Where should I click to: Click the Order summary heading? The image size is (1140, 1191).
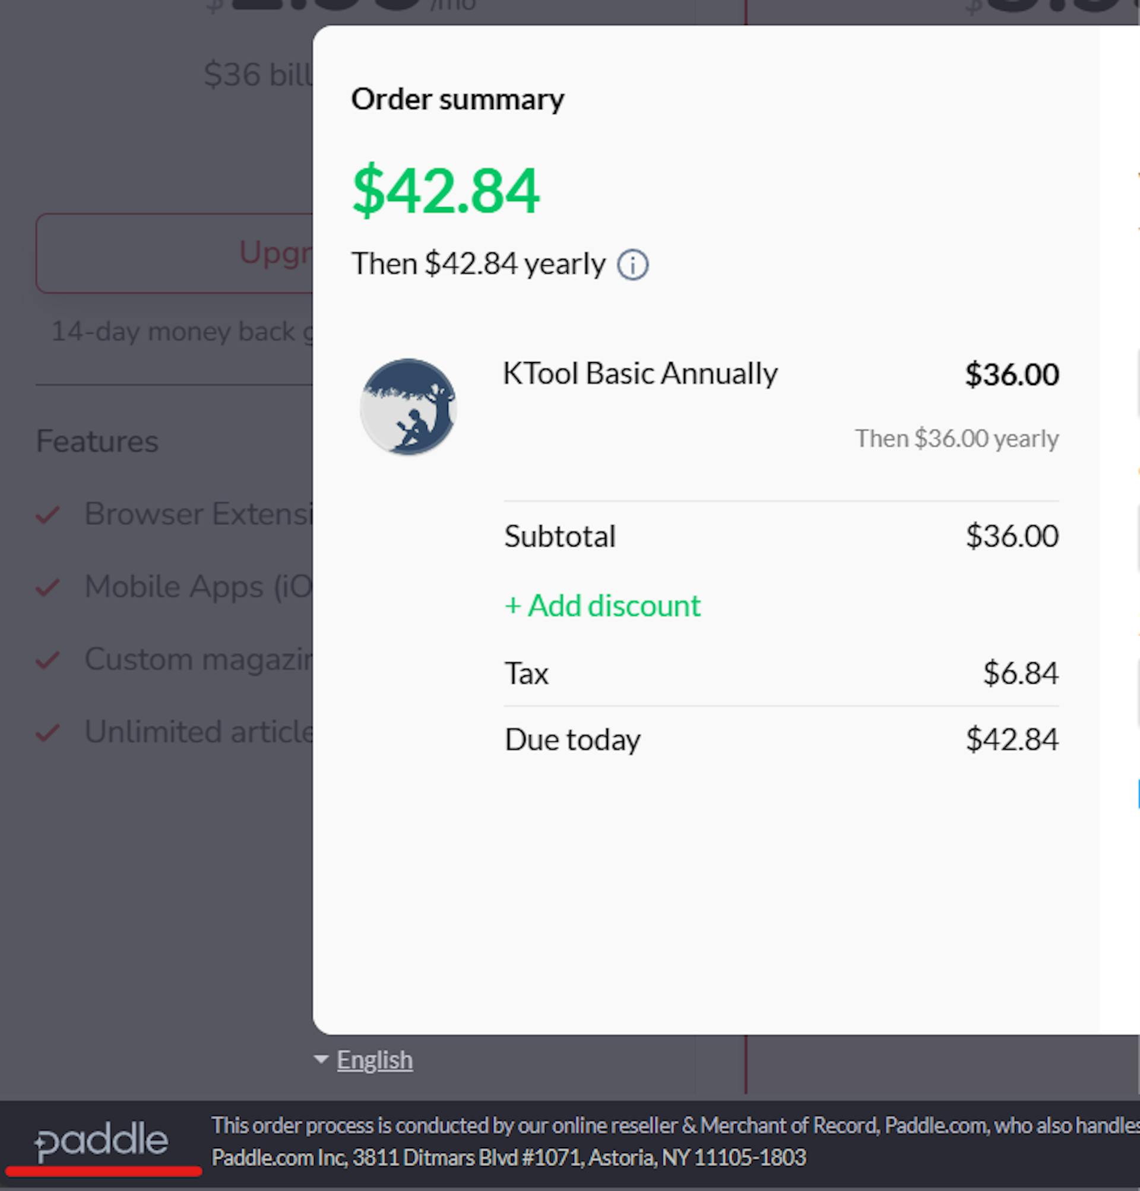pyautogui.click(x=458, y=99)
